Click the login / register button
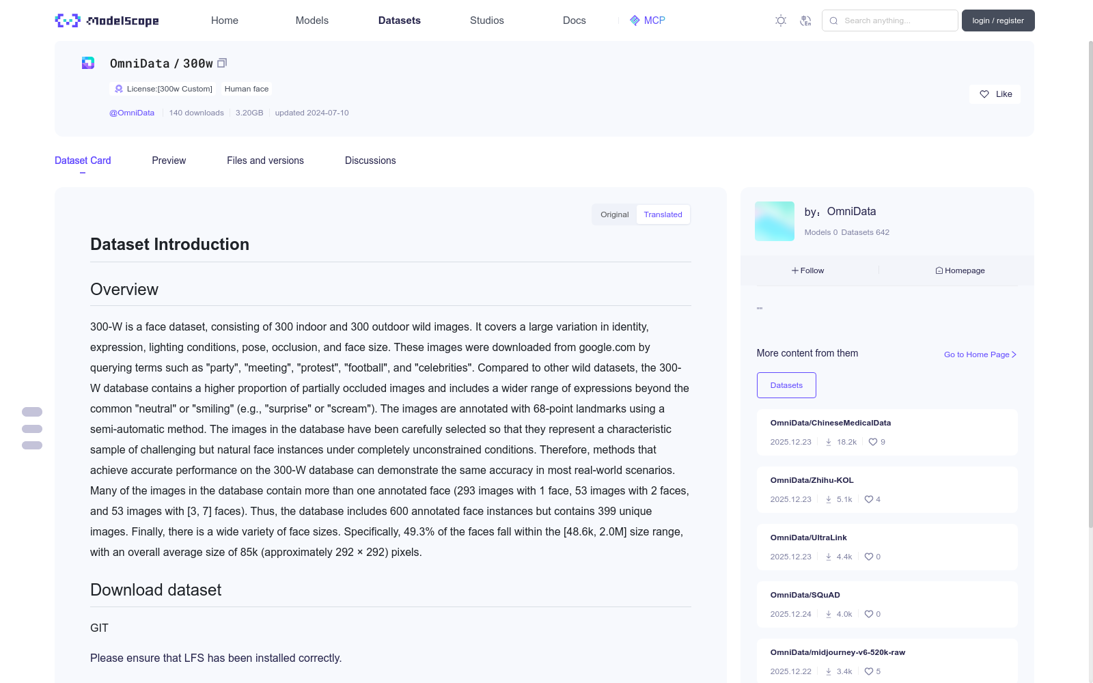 click(998, 20)
